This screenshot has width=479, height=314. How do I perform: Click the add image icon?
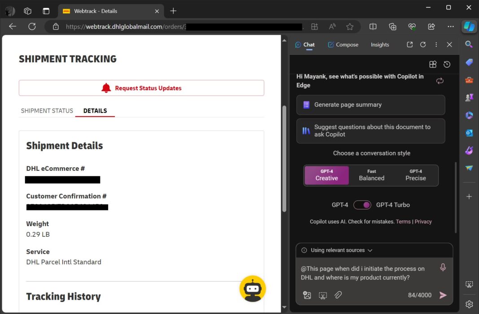(307, 295)
